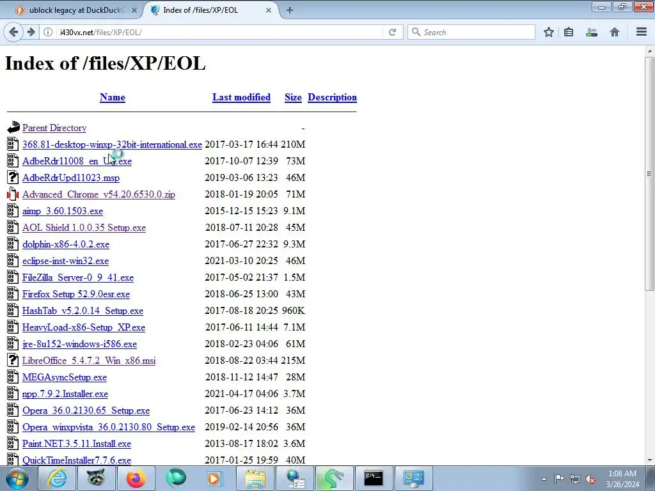Sort listing by Description header
655x491 pixels.
pos(332,97)
